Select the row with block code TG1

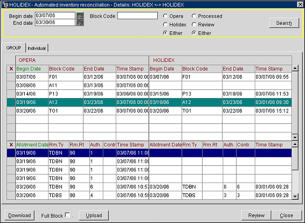(x=149, y=111)
